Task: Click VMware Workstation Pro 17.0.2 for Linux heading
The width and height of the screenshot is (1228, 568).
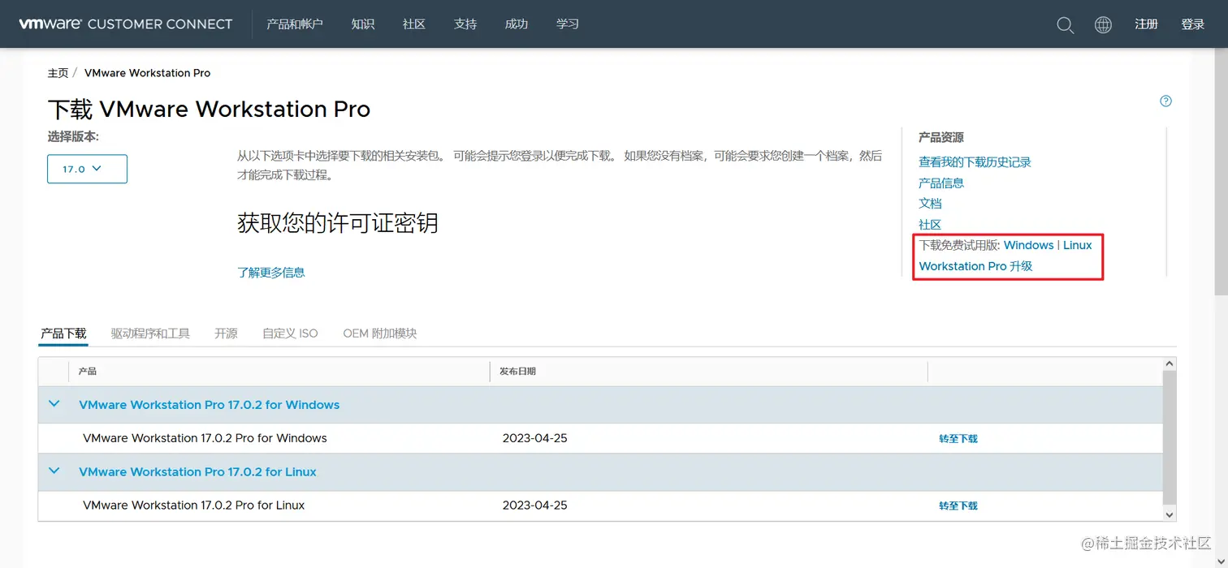Action: point(197,472)
